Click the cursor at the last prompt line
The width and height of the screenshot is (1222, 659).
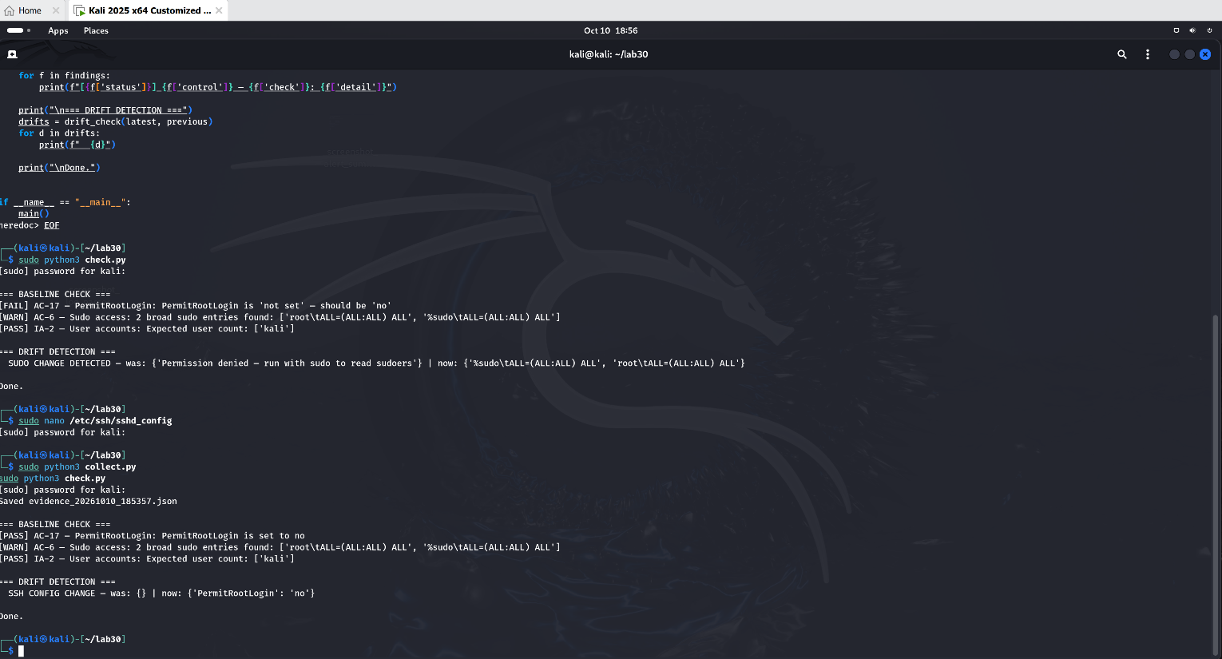[x=22, y=651]
